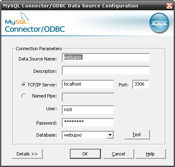Select the Named Pipe radio button
The image size is (175, 167).
pos(24,96)
